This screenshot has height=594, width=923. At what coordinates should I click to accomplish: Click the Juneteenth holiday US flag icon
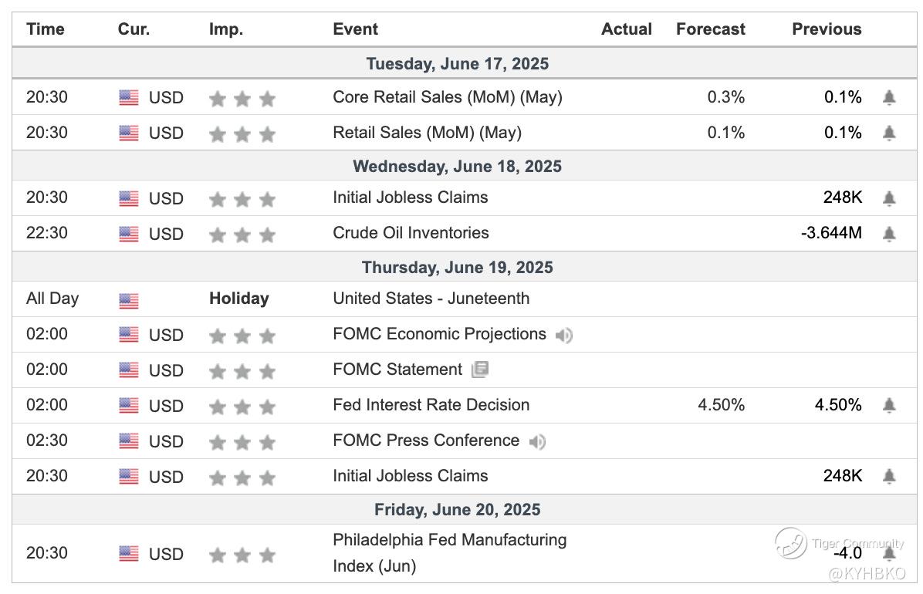[129, 300]
